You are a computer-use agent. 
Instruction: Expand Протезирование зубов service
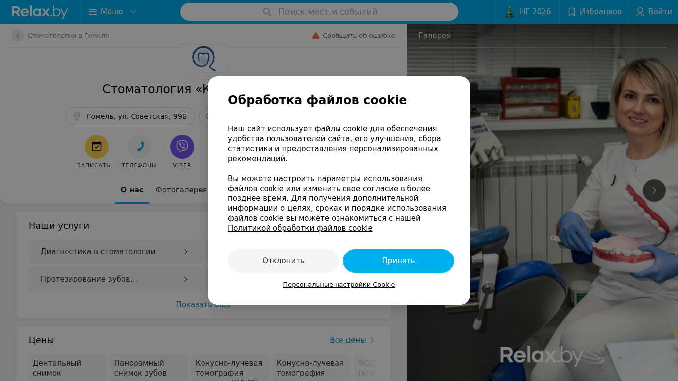[115, 279]
